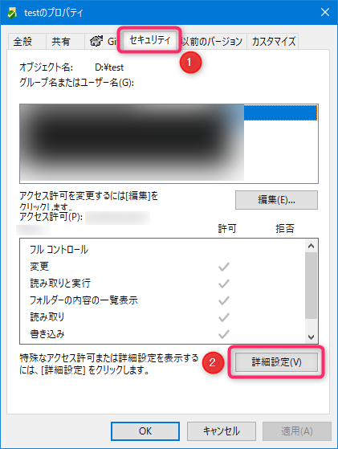Image resolution: width=338 pixels, height=449 pixels.
Task: Click the Git tab gear icon
Action: [96, 41]
